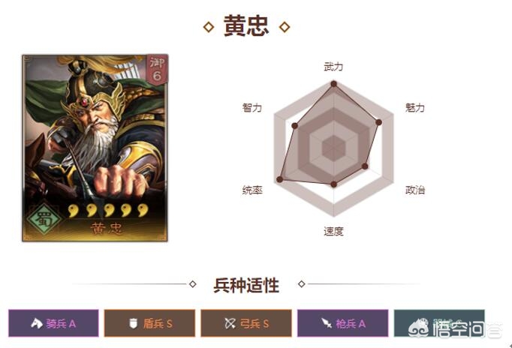Click the spear troop icon
Viewport: 512px width, 348px height.
point(327,323)
